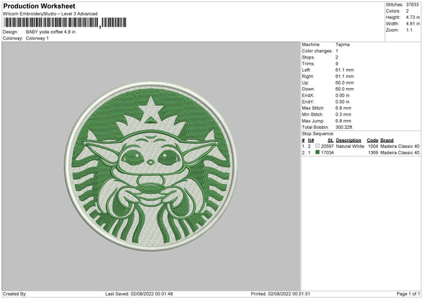Click the Stops value 2

coord(337,58)
